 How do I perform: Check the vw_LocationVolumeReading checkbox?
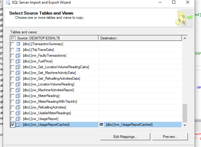click(x=12, y=85)
